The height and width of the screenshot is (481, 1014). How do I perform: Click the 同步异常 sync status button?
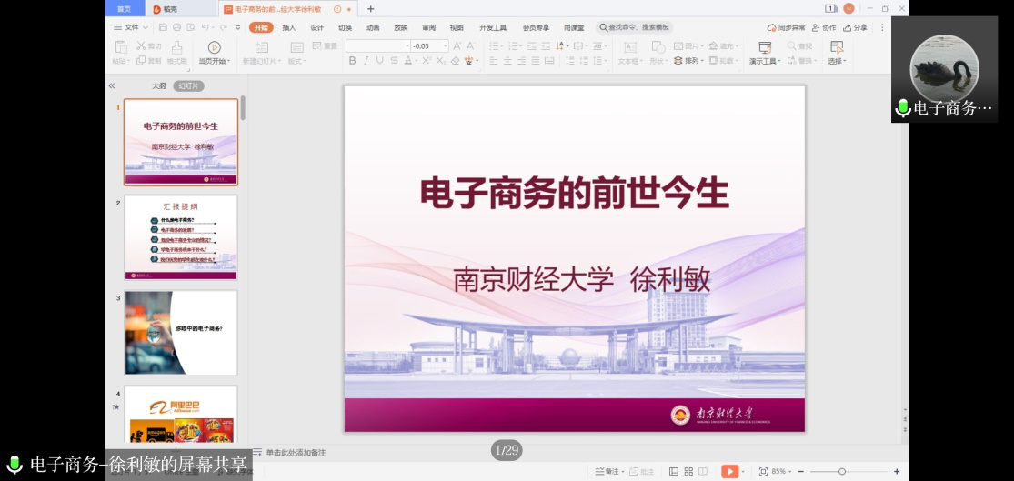[x=787, y=27]
